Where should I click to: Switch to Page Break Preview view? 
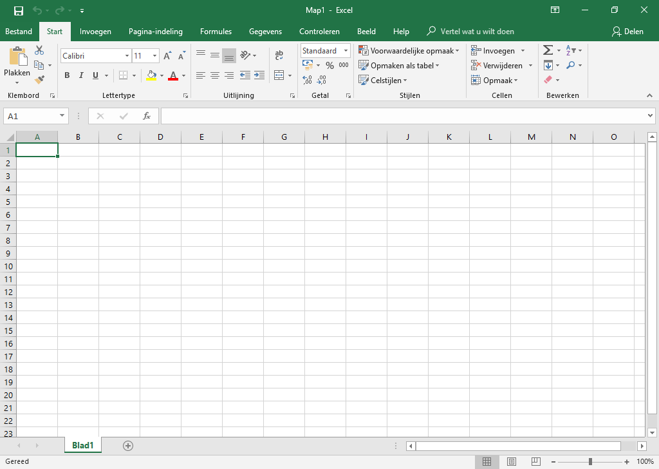point(536,461)
